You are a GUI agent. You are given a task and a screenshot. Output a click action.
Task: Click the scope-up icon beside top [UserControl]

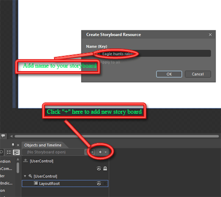(x=26, y=161)
